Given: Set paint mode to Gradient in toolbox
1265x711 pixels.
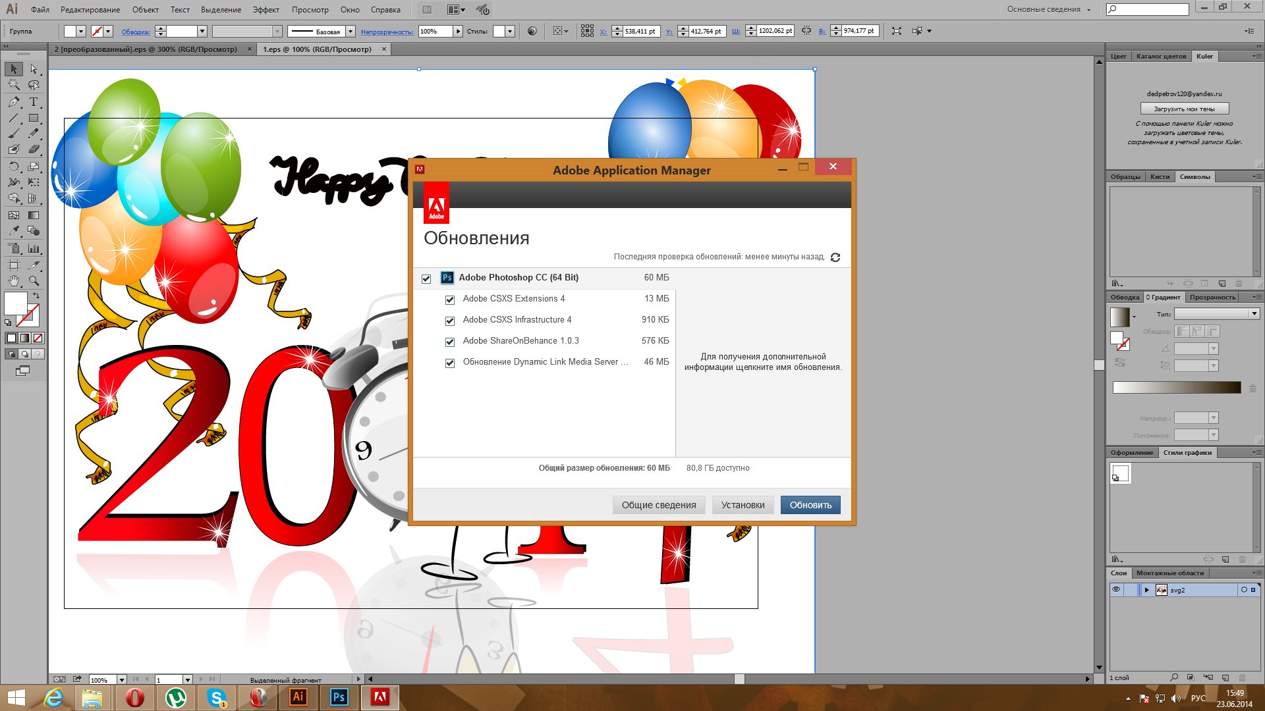Looking at the screenshot, I should click(x=24, y=338).
